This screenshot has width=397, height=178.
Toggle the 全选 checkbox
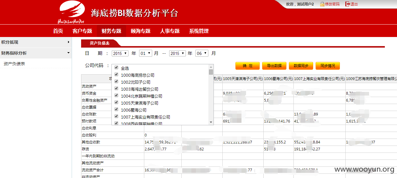116,68
